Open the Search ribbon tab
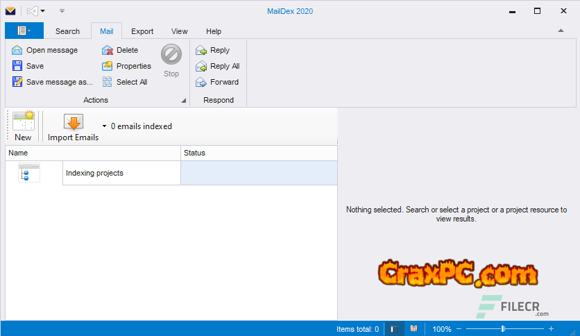580x336 pixels. 67,31
